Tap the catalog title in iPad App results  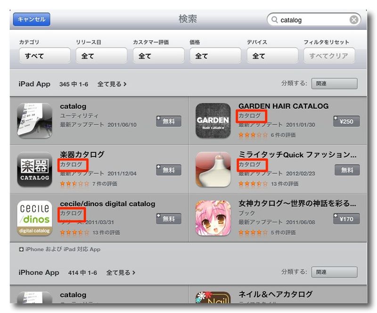(73, 106)
